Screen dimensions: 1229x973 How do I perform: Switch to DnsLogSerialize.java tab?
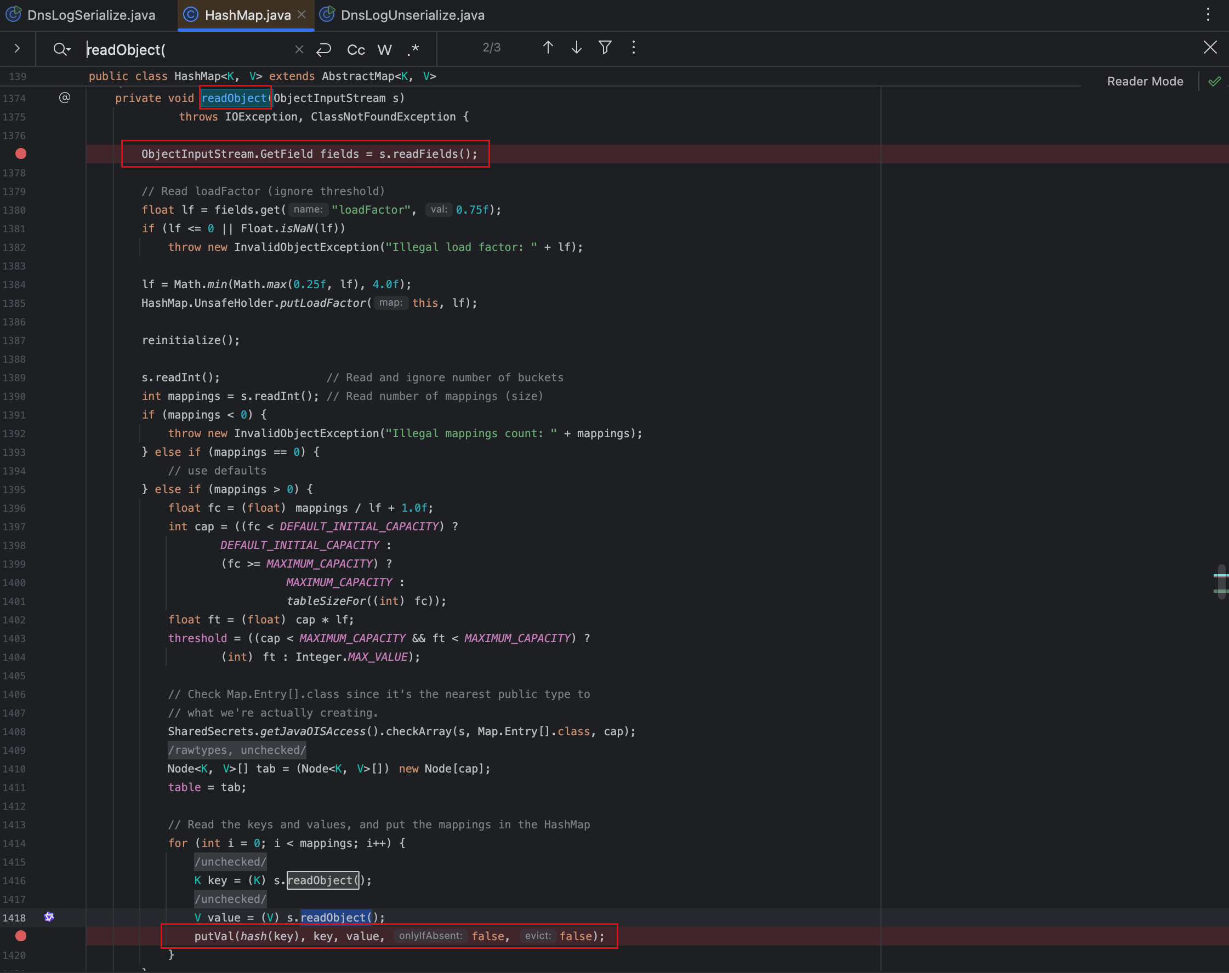(x=91, y=15)
